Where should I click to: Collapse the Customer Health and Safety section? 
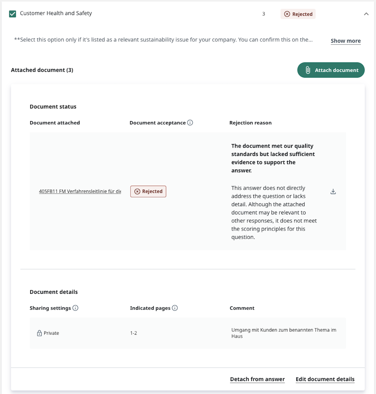(x=366, y=14)
